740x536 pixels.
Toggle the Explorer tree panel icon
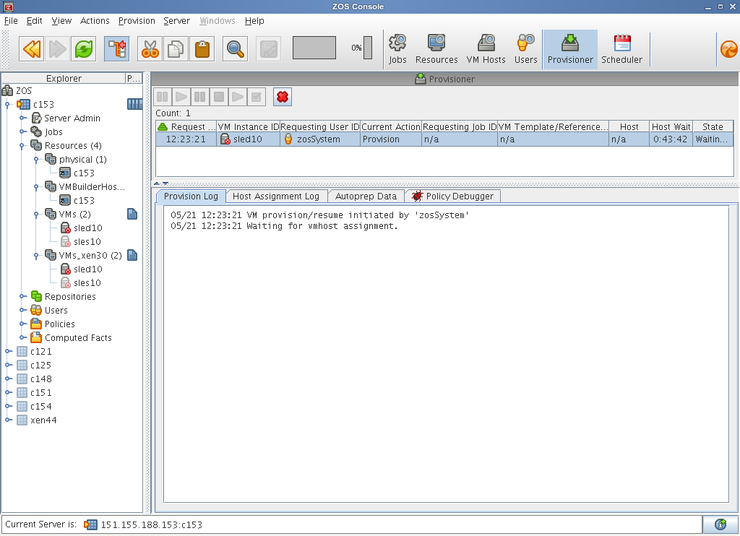[116, 49]
